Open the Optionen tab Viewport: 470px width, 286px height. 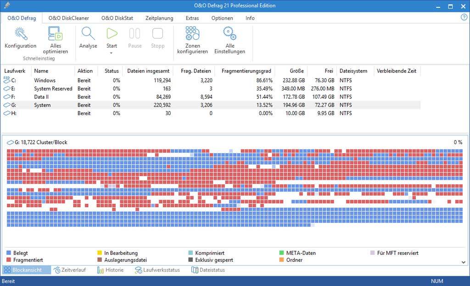[x=222, y=18]
